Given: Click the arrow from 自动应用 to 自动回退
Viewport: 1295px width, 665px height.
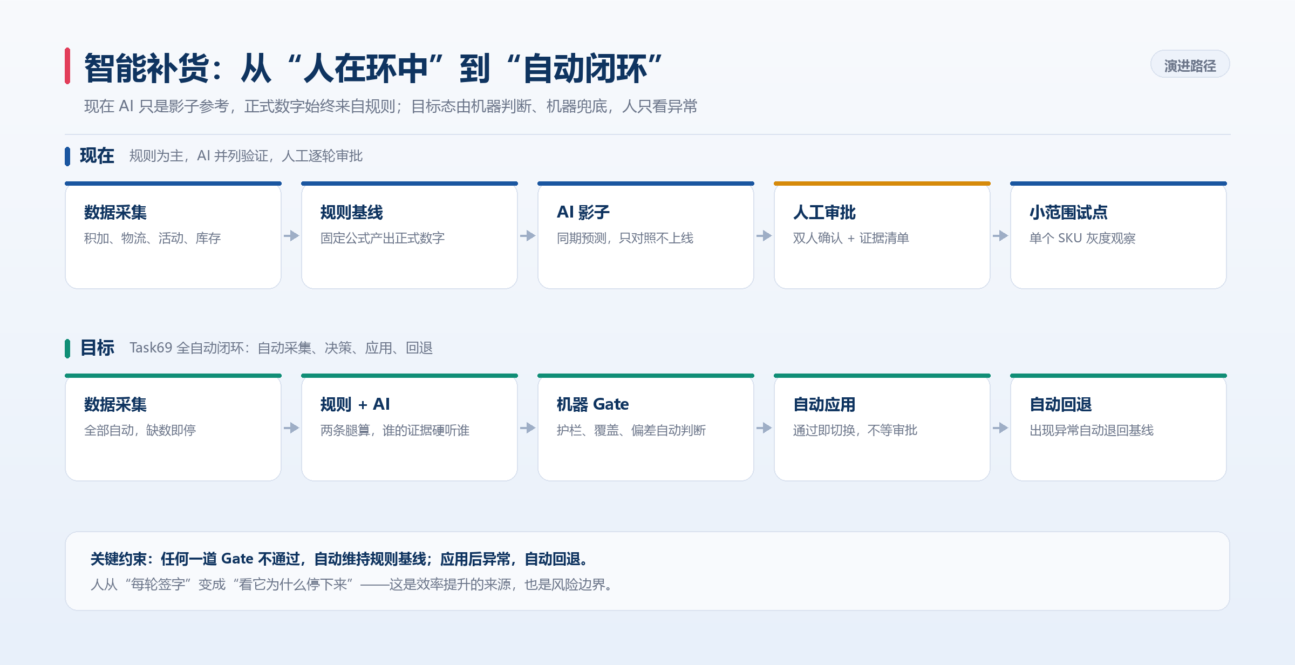Looking at the screenshot, I should point(1000,428).
